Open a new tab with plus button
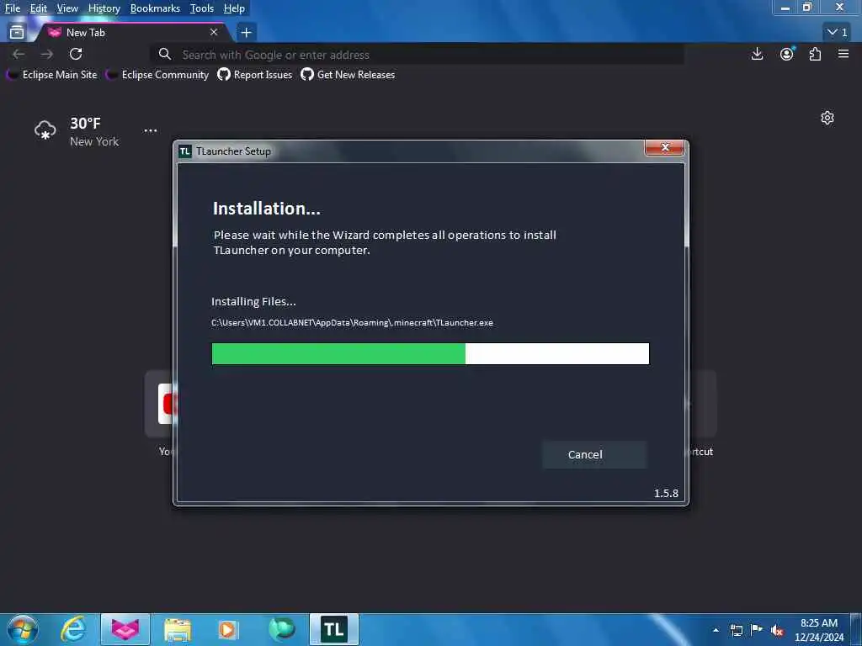 (x=247, y=33)
